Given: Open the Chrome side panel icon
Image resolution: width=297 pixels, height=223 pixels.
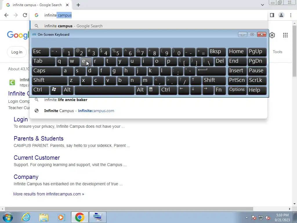Looking at the screenshot, I should pos(272,15).
